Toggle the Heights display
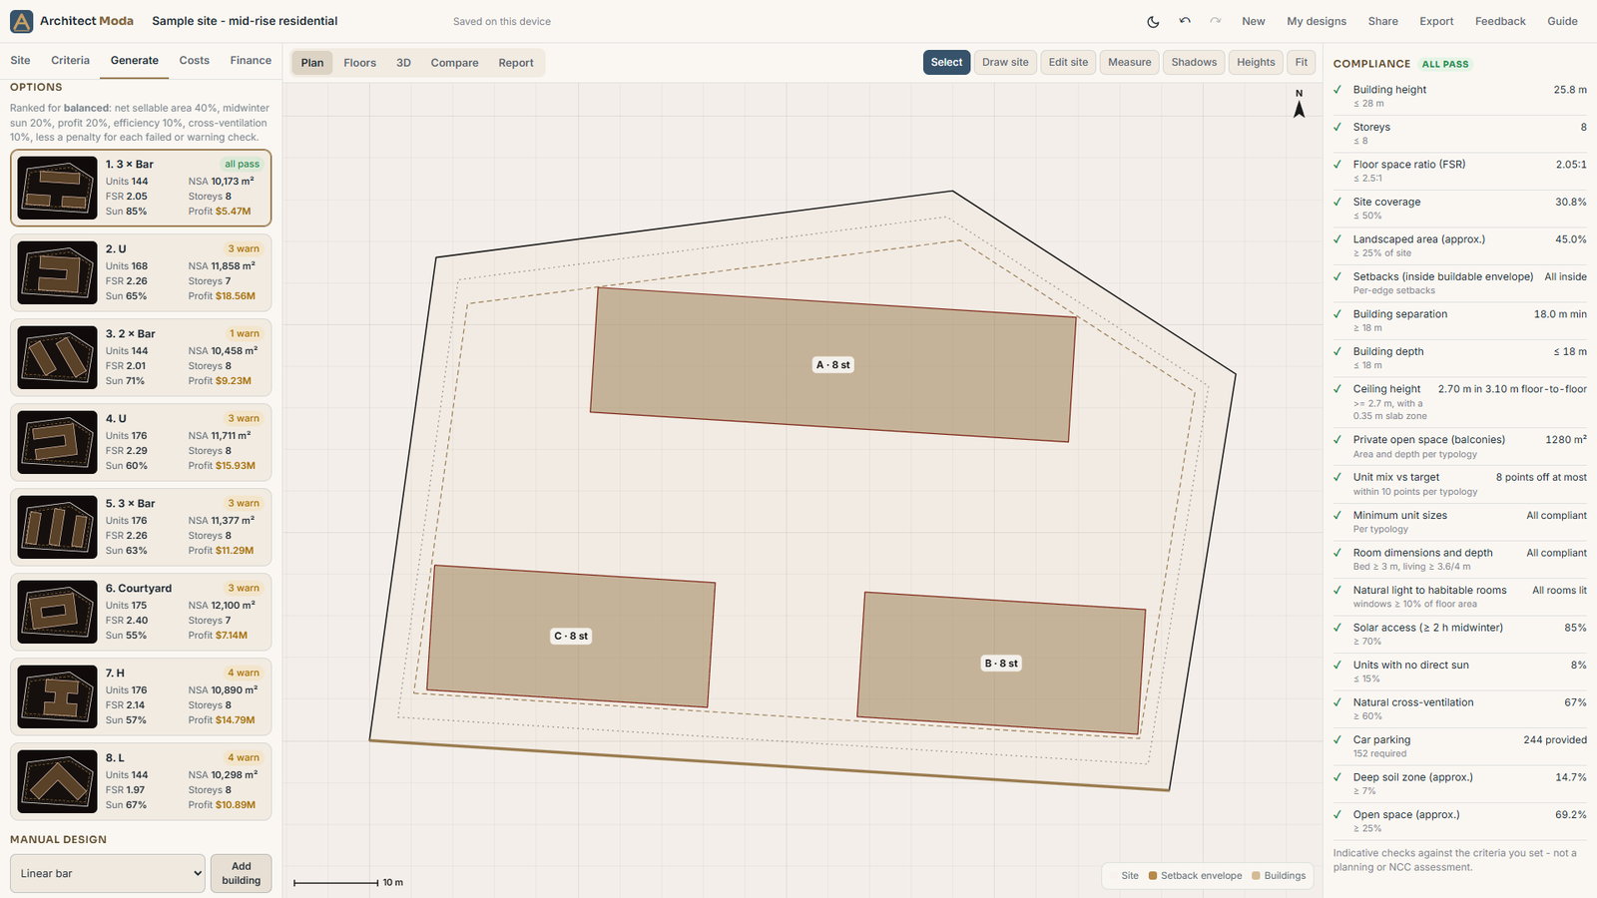1597x898 pixels. [x=1256, y=62]
